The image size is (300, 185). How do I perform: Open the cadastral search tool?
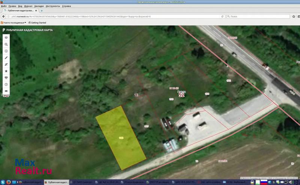click(x=6, y=44)
